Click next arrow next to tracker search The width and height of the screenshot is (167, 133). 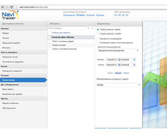point(92,28)
